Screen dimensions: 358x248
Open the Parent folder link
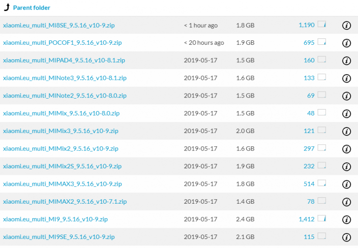click(x=31, y=8)
